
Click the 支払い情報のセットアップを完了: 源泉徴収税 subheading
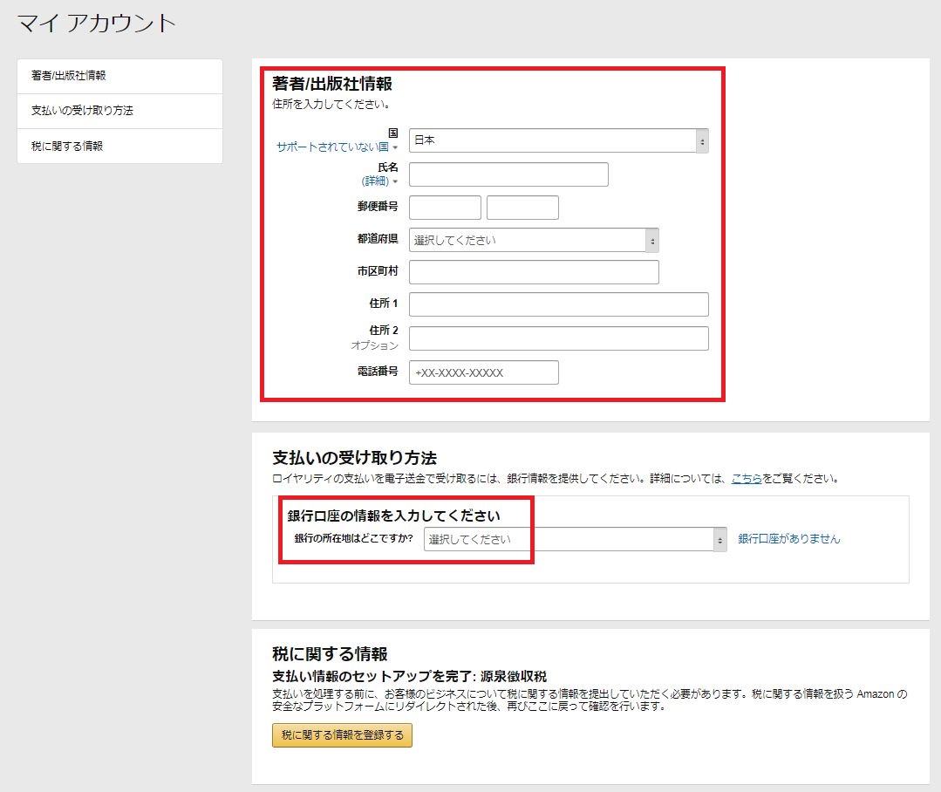(409, 676)
